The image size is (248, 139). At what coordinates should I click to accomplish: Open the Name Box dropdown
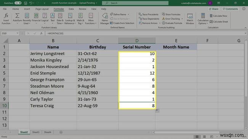[x=18, y=34]
